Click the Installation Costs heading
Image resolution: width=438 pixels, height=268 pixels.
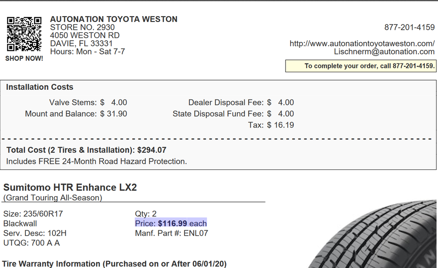(40, 87)
